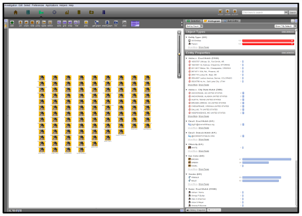
Task: Apply the Grid layout icon
Action: [65, 23]
